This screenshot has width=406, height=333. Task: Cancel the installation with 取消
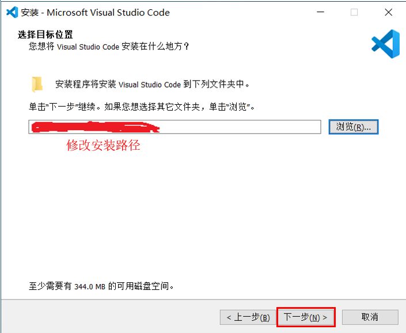[370, 317]
